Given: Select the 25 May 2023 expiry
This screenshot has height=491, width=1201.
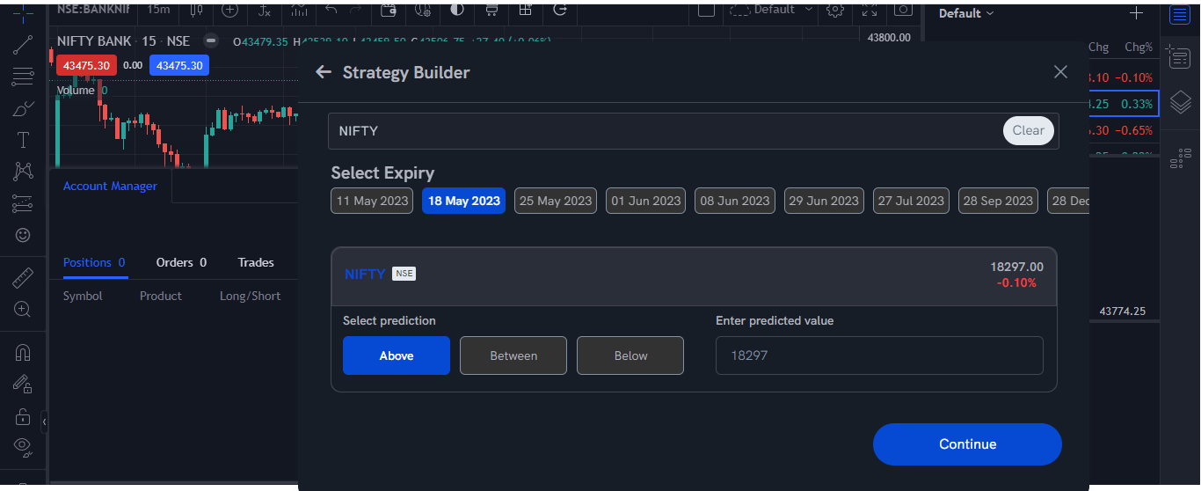Looking at the screenshot, I should pyautogui.click(x=556, y=201).
